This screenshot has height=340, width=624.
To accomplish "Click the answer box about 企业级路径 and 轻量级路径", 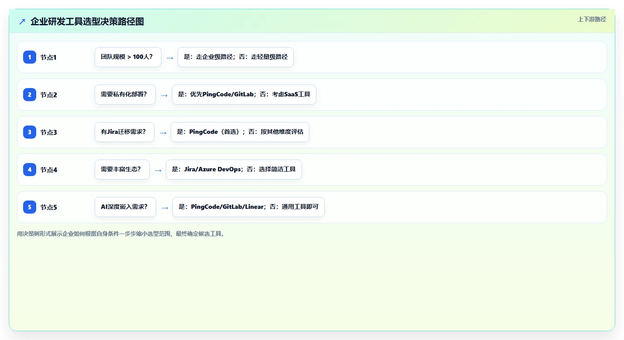I will (236, 57).
